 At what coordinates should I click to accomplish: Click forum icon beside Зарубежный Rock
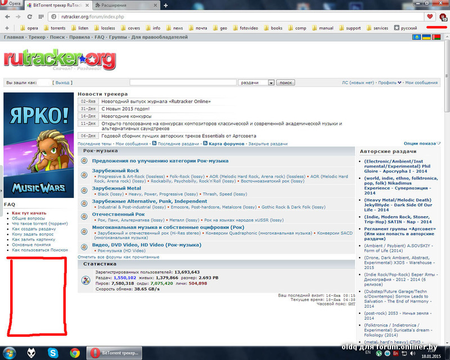pos(84,174)
